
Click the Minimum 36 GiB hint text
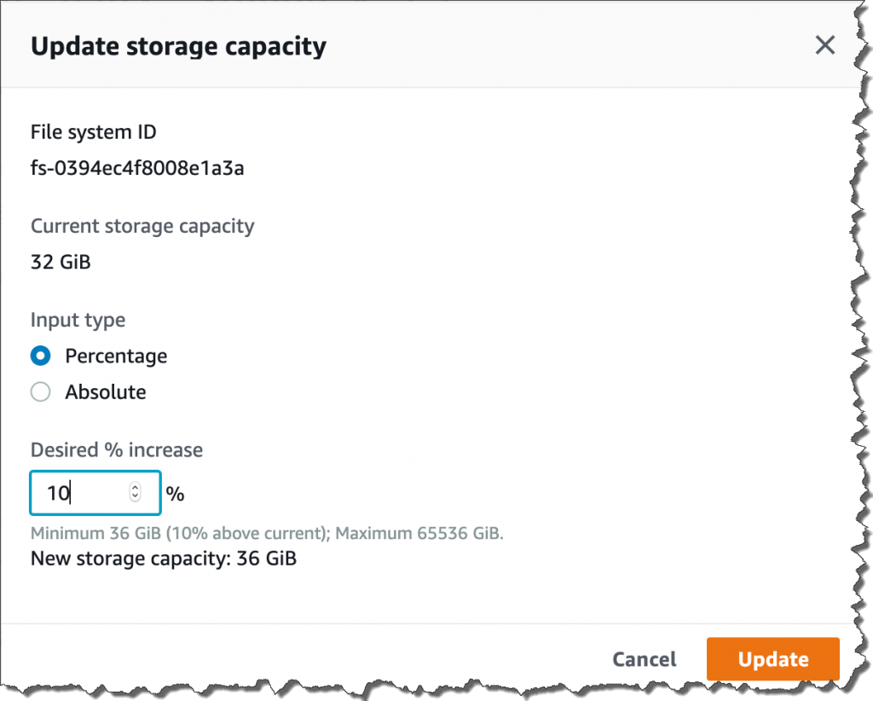(x=267, y=534)
